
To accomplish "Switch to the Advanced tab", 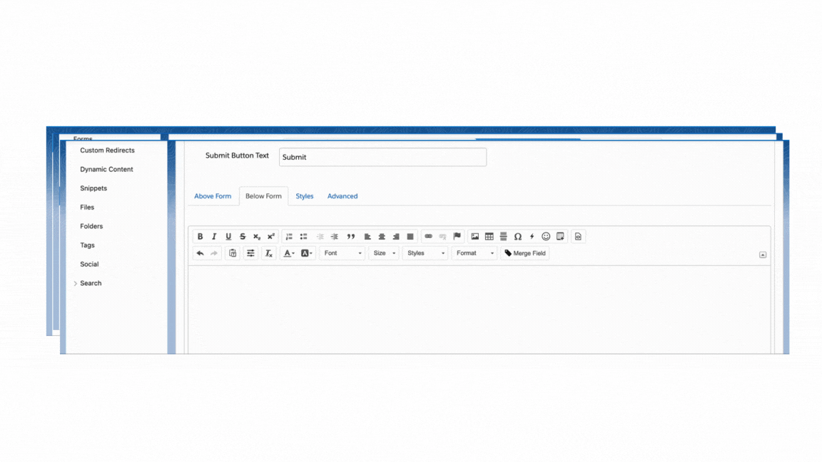I will 342,196.
